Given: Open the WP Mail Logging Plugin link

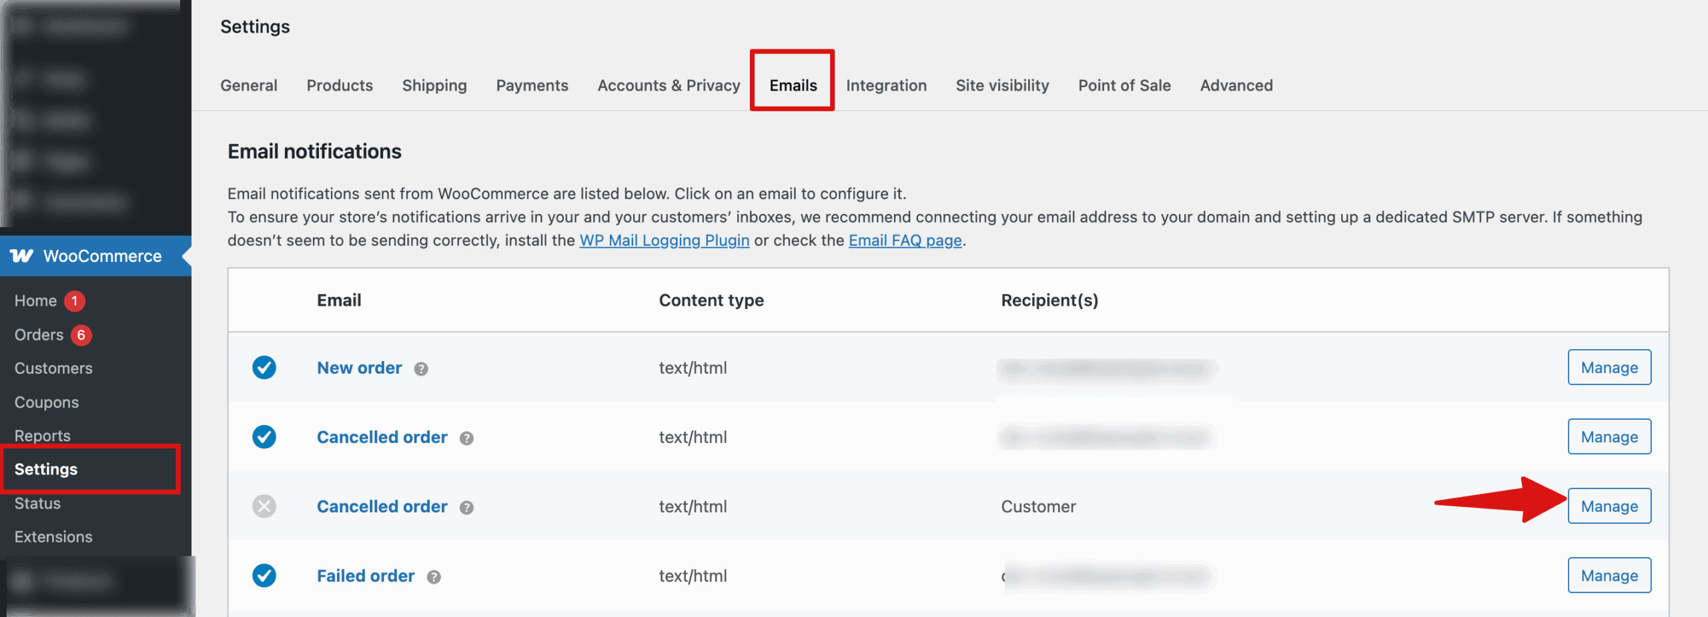Looking at the screenshot, I should point(665,240).
